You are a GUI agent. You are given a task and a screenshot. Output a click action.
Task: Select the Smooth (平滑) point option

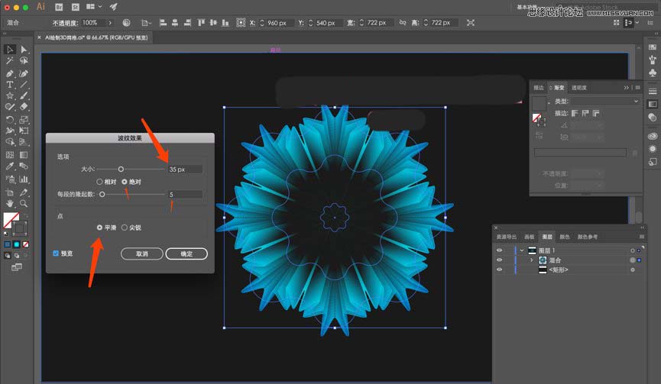click(99, 227)
